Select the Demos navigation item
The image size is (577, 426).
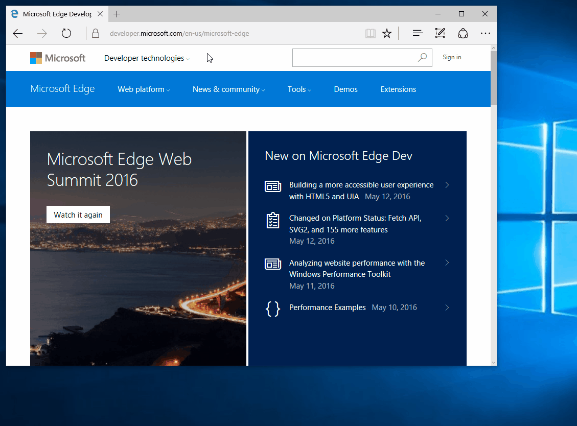345,89
